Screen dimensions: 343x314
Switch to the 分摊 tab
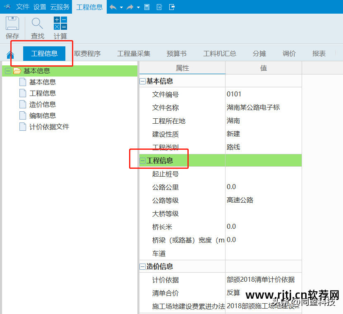coord(259,53)
